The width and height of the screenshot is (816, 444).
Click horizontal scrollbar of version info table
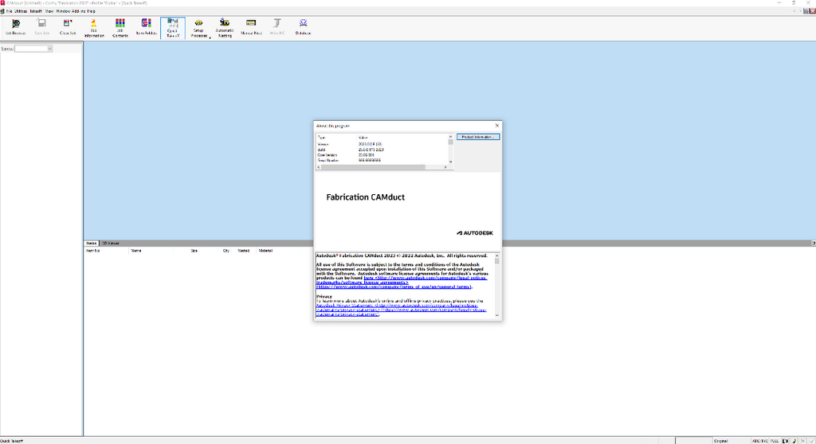[373, 167]
